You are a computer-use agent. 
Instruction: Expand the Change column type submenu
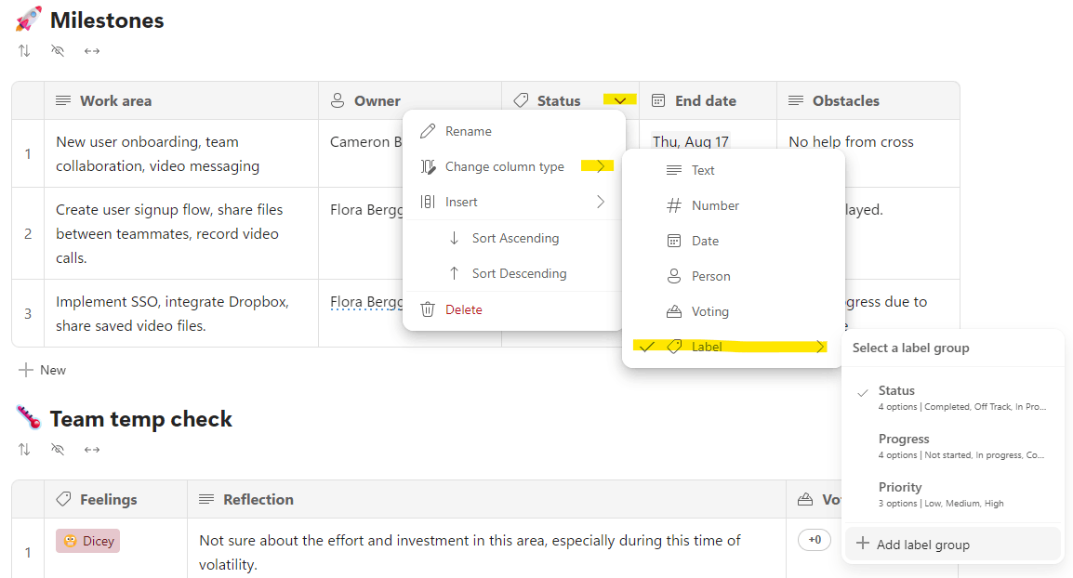[x=513, y=166]
